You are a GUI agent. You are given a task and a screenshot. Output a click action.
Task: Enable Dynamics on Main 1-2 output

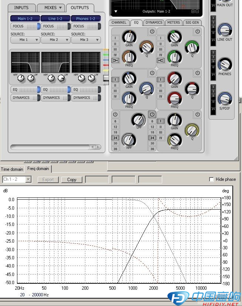25,98
